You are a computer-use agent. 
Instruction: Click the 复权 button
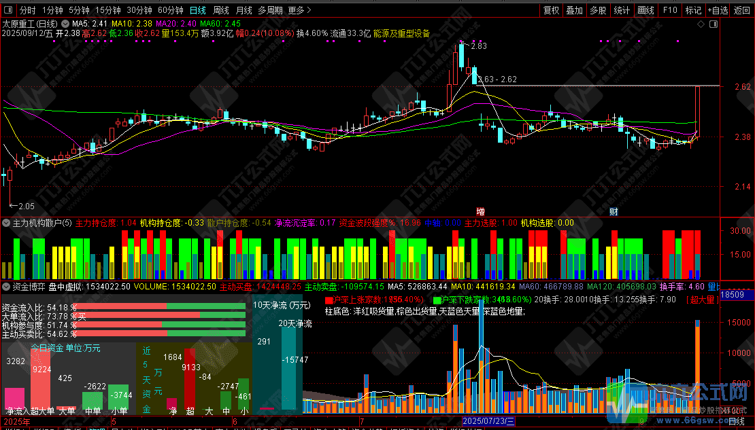(552, 10)
